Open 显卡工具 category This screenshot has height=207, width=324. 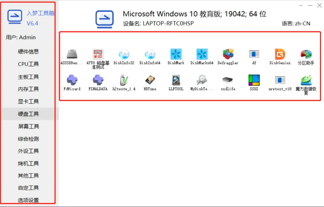[28, 102]
